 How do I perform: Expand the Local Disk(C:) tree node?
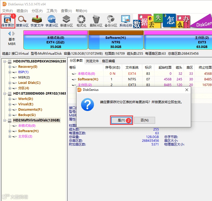click(10, 83)
